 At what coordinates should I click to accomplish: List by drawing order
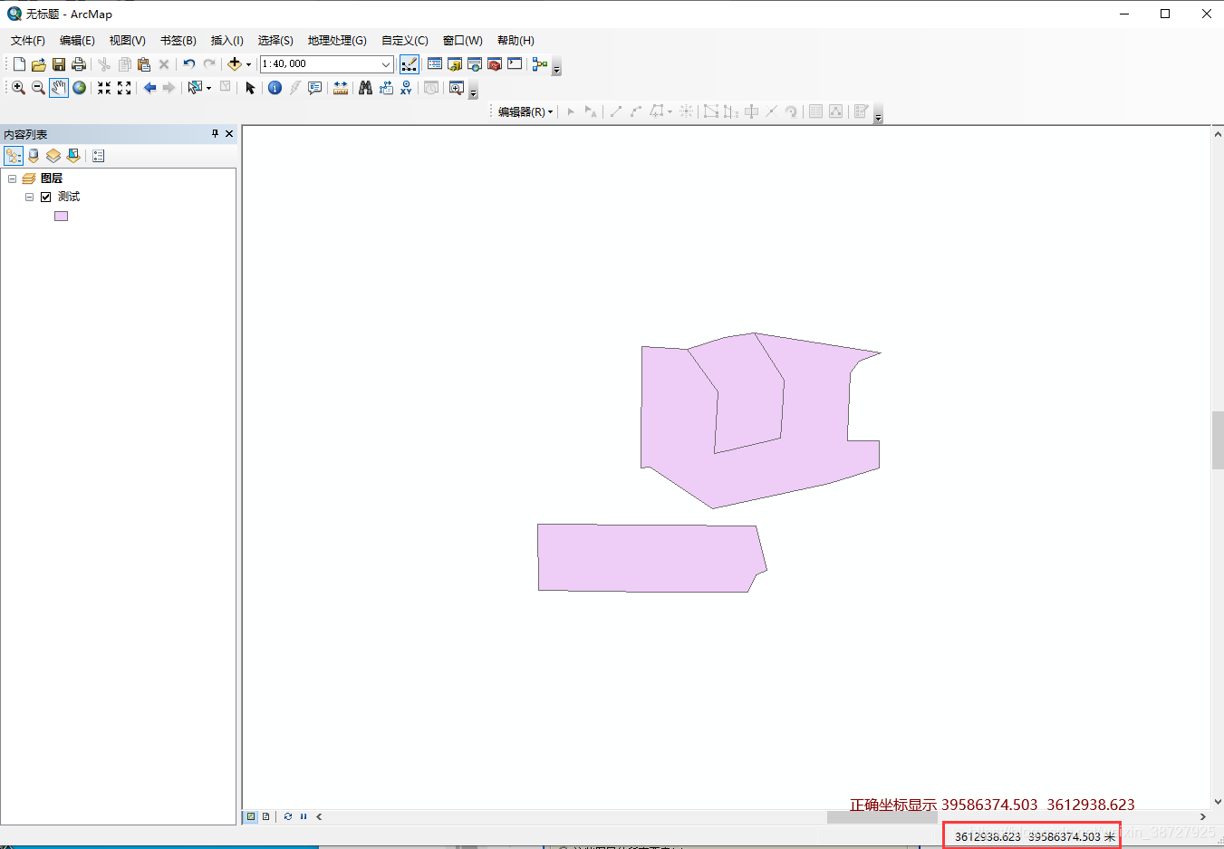tap(14, 156)
